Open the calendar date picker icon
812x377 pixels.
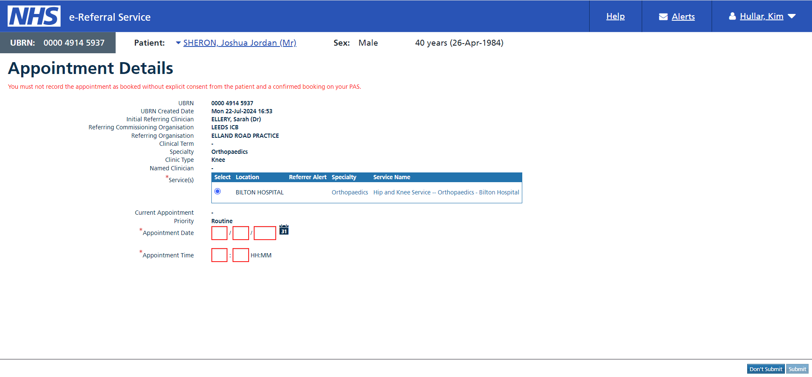pos(284,229)
